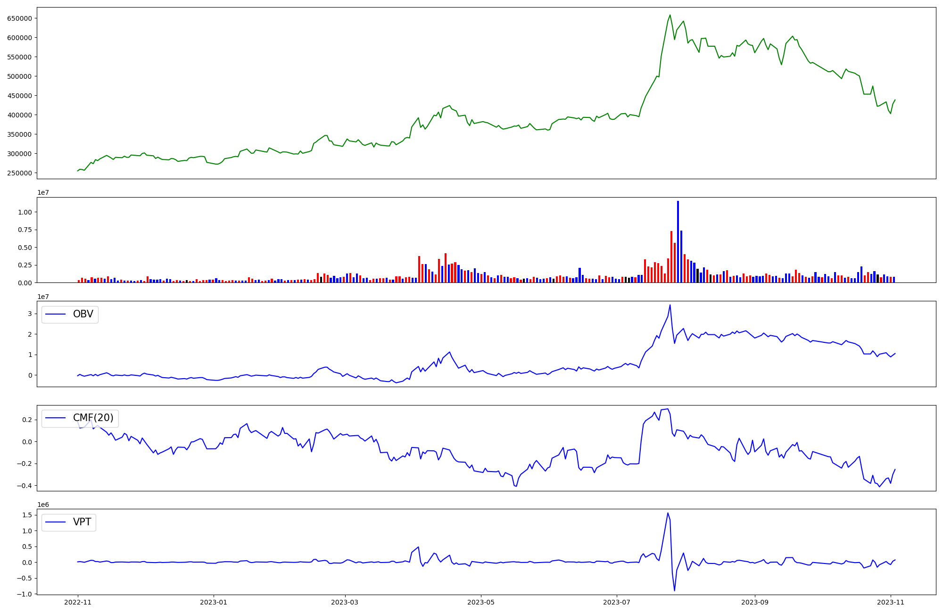The image size is (943, 613).
Task: Click the 250000 price axis label
Action: point(19,173)
